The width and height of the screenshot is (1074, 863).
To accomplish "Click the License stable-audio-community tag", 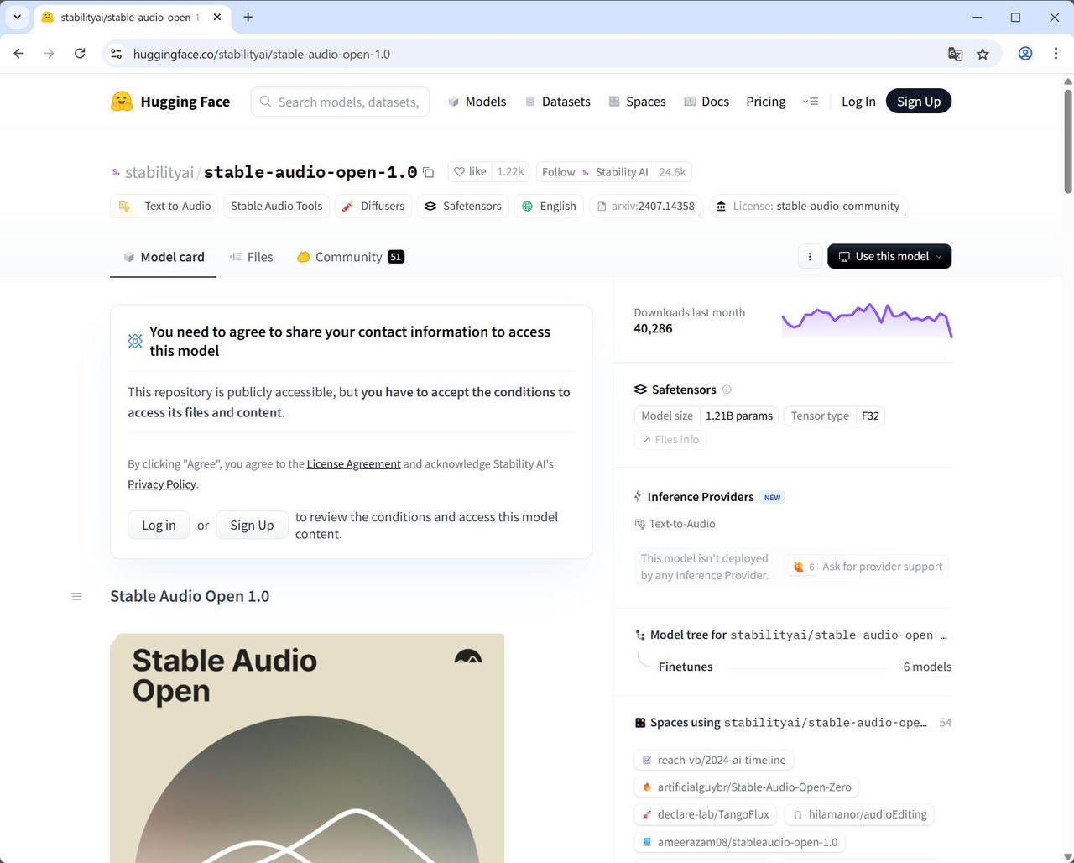I will (x=808, y=206).
